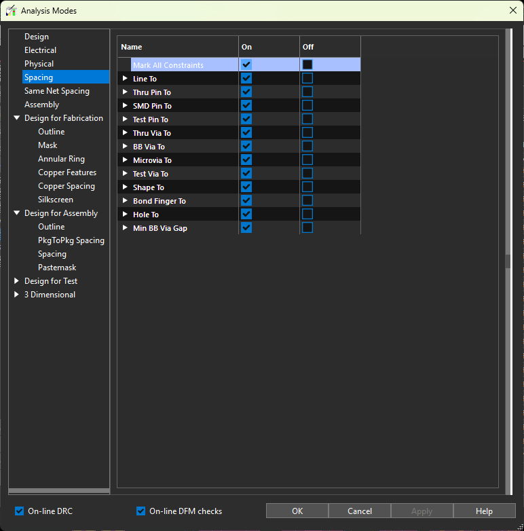Uncheck the On box for SMD Pin To
Screen dimensions: 524x531
pos(246,106)
